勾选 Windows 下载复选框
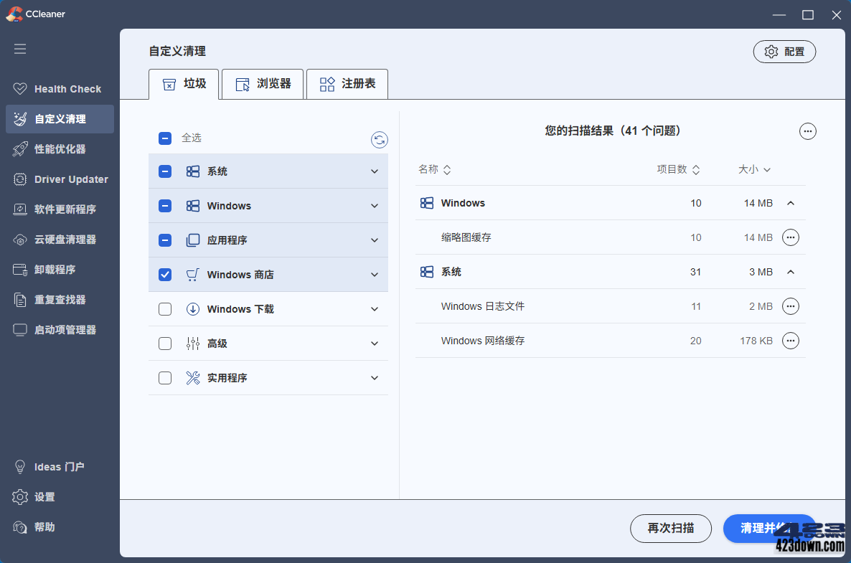Image resolution: width=851 pixels, height=563 pixels. click(x=164, y=308)
